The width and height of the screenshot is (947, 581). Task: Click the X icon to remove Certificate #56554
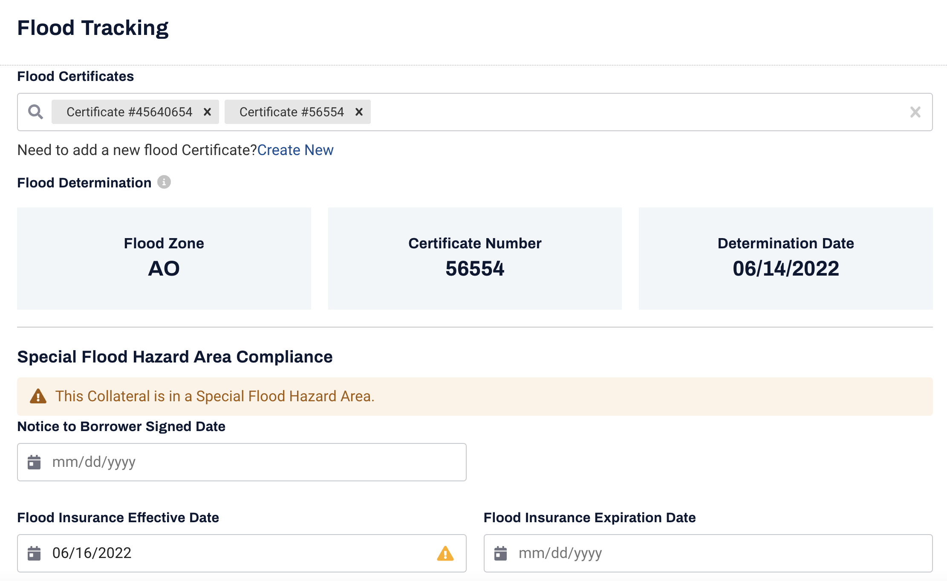pos(358,112)
